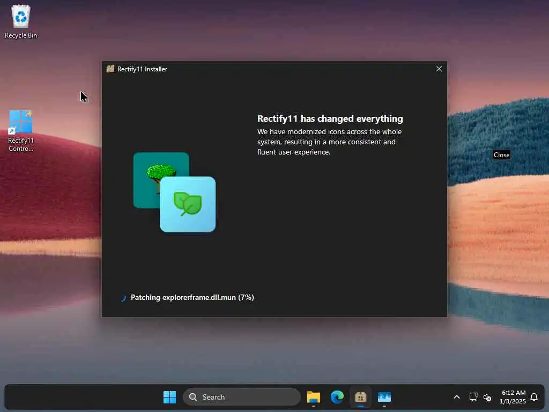
Task: Click the Rectify11 Installer title bar icon
Action: [x=110, y=69]
